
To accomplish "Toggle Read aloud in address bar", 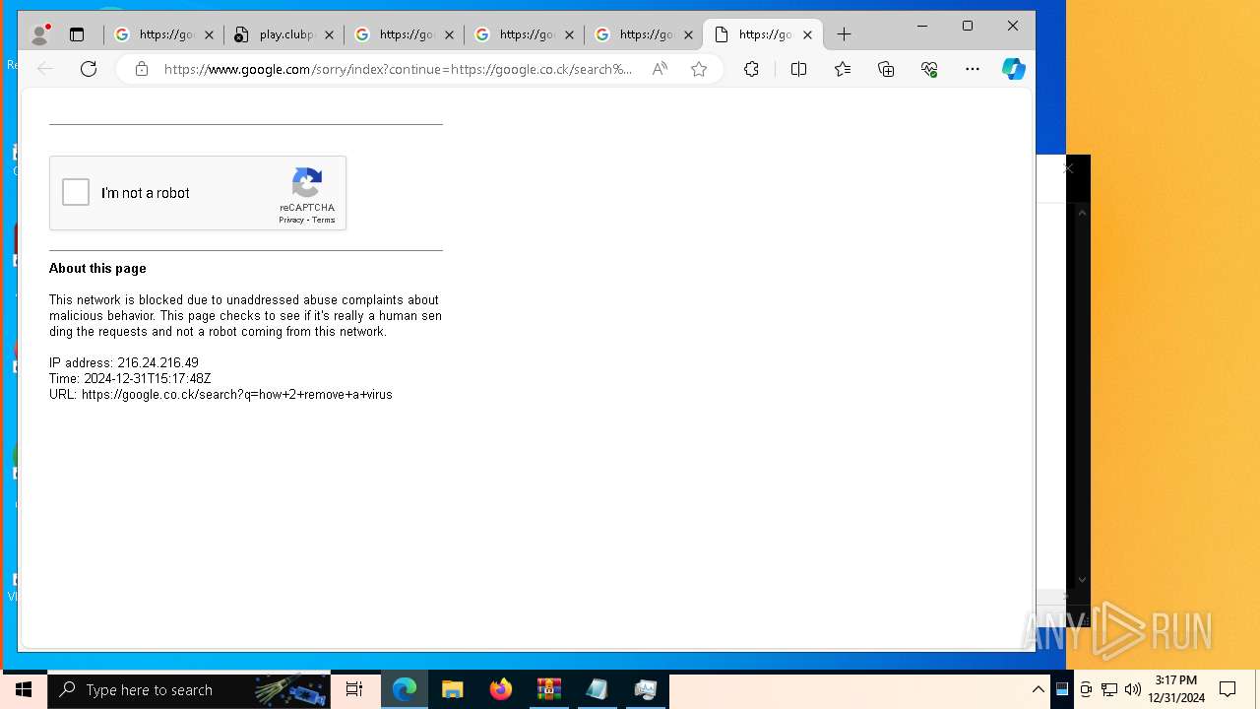I will pos(660,69).
